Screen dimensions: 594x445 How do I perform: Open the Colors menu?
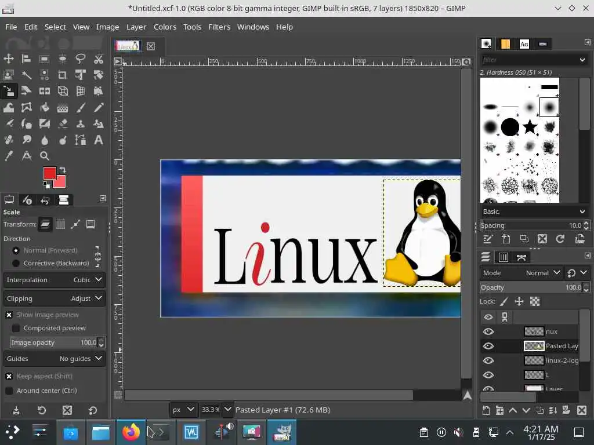click(165, 27)
